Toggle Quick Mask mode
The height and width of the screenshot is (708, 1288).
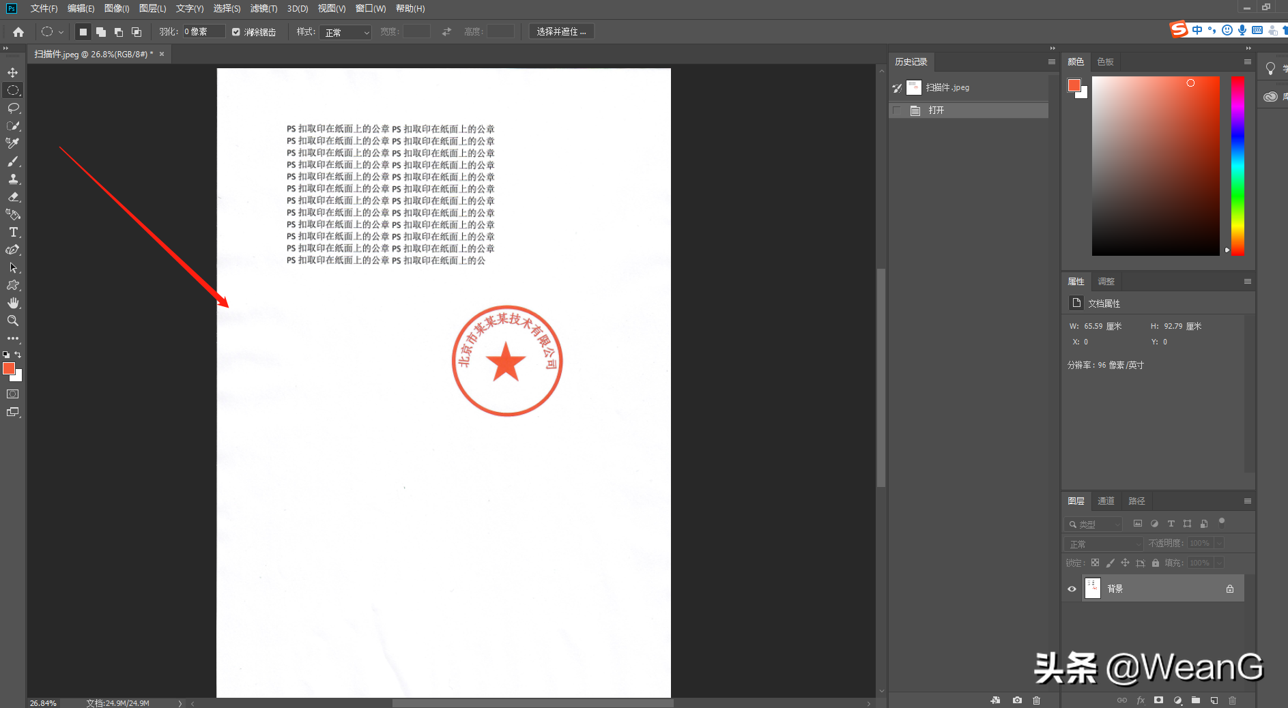tap(13, 394)
